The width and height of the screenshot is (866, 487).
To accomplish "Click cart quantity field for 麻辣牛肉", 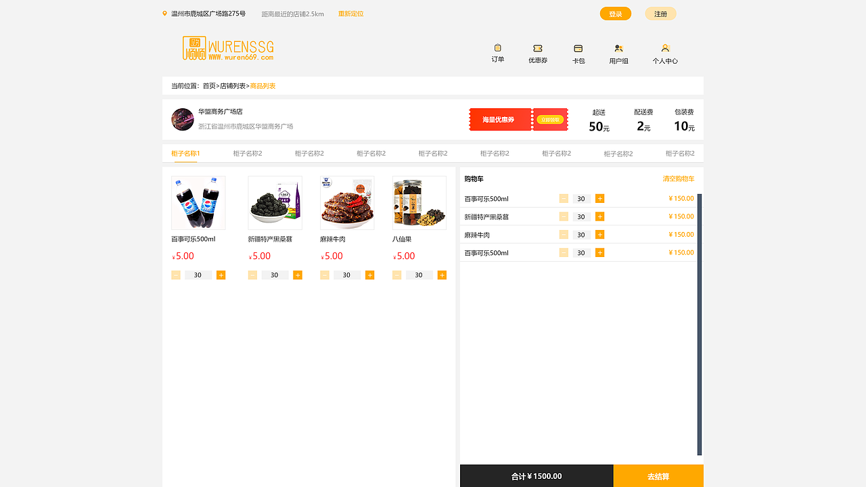I will click(x=582, y=235).
